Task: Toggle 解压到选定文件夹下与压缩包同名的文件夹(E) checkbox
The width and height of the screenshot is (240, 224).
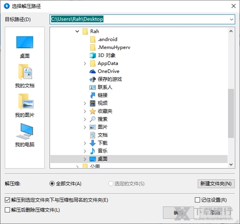Action: pyautogui.click(x=7, y=200)
